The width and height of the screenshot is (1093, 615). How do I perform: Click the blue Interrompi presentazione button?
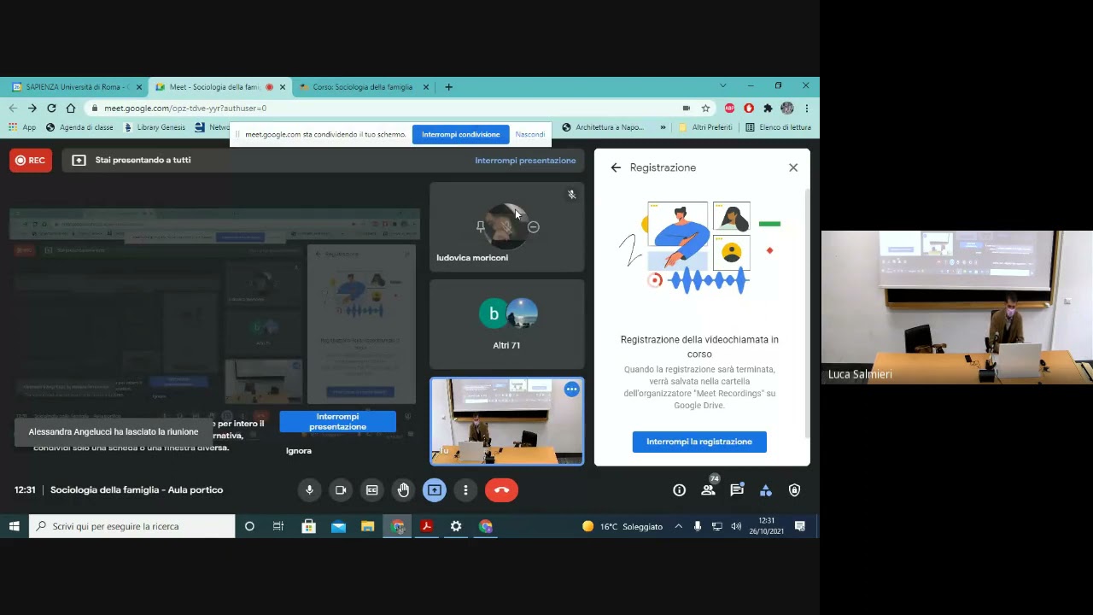(x=338, y=422)
